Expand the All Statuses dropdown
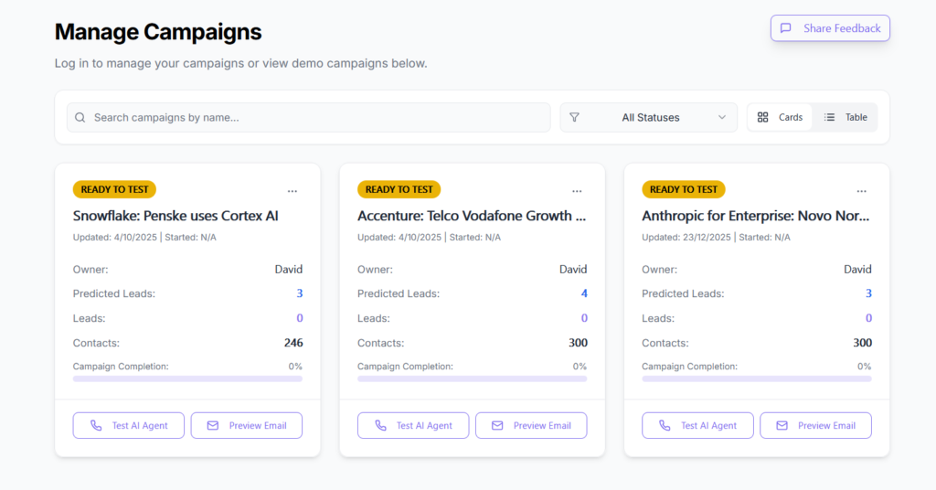936x490 pixels. pyautogui.click(x=650, y=118)
